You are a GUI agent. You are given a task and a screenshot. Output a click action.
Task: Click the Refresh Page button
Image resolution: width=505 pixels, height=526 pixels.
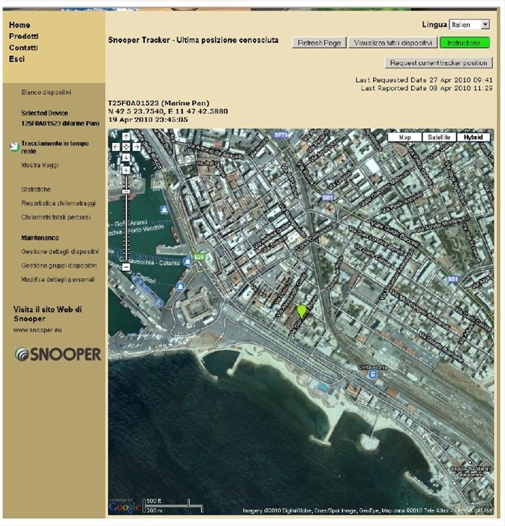tap(319, 43)
